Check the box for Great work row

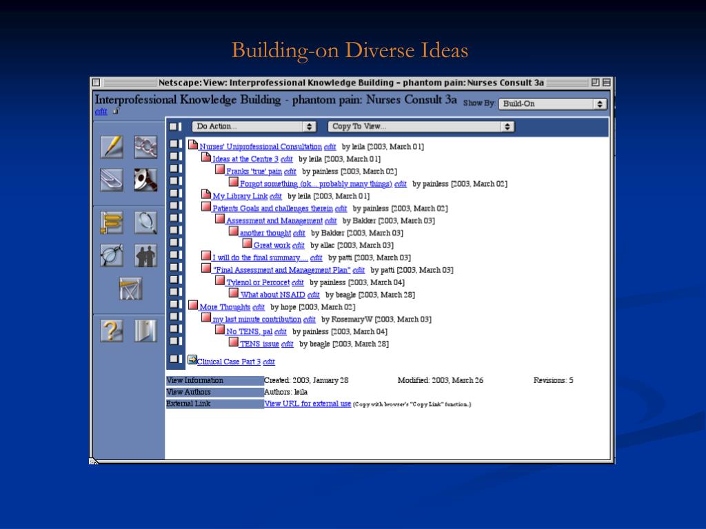[x=175, y=242]
